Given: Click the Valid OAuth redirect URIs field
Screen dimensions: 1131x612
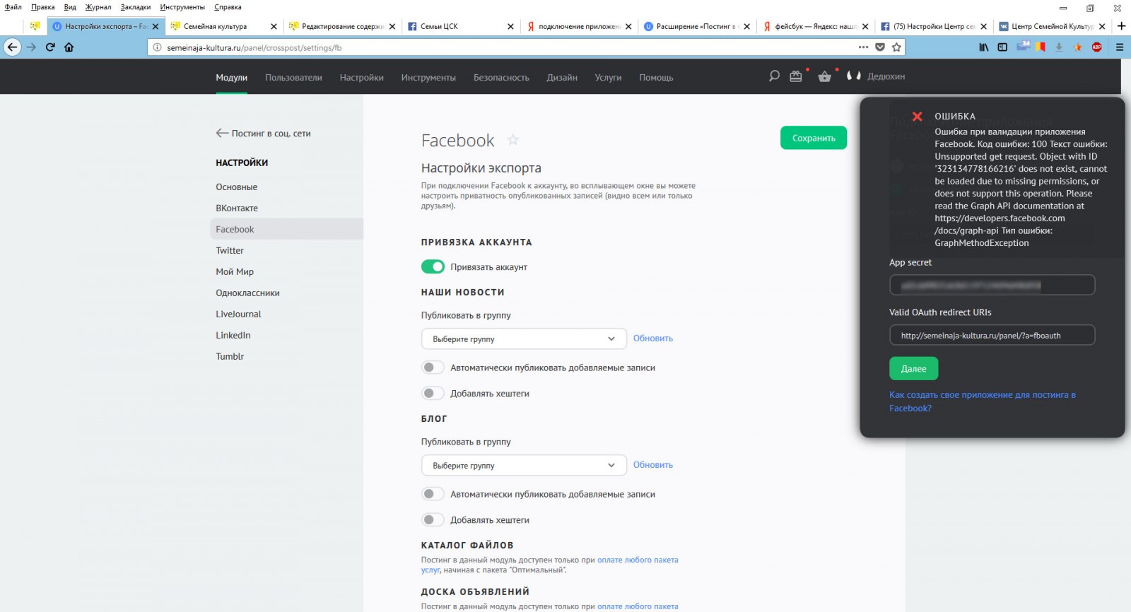Looking at the screenshot, I should tap(991, 336).
